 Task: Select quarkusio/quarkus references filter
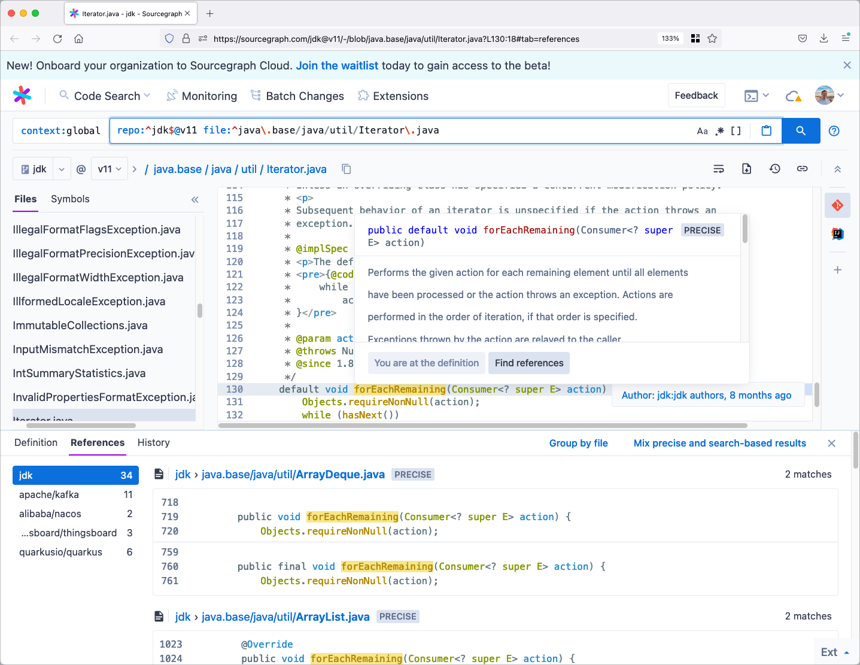[75, 552]
